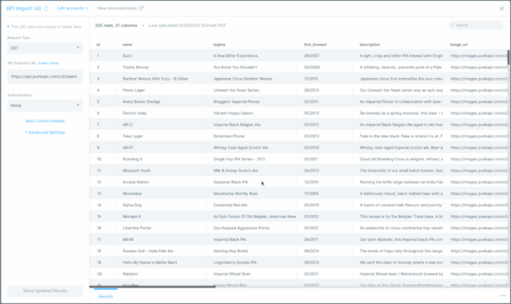Click the image_url column header
The height and width of the screenshot is (304, 511).
coord(459,45)
